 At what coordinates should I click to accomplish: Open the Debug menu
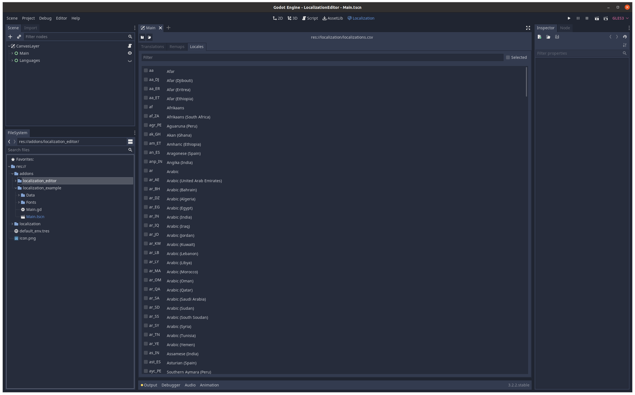(45, 18)
